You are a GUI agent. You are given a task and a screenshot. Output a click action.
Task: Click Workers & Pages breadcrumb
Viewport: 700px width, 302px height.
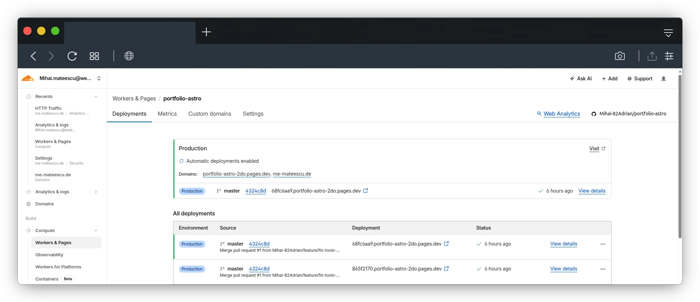tap(134, 98)
